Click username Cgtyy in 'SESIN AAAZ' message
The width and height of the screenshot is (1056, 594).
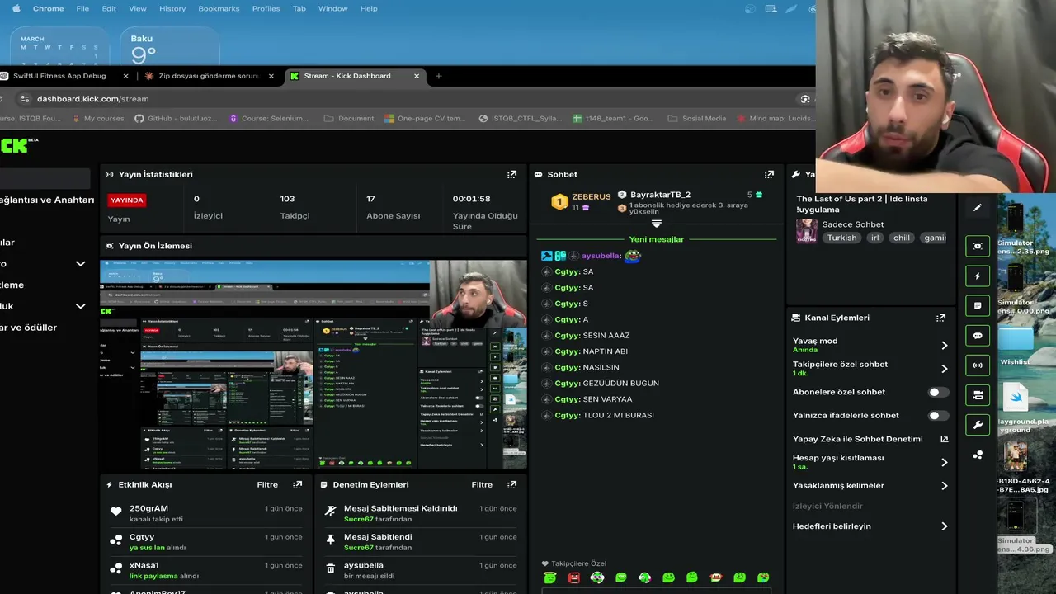click(568, 336)
